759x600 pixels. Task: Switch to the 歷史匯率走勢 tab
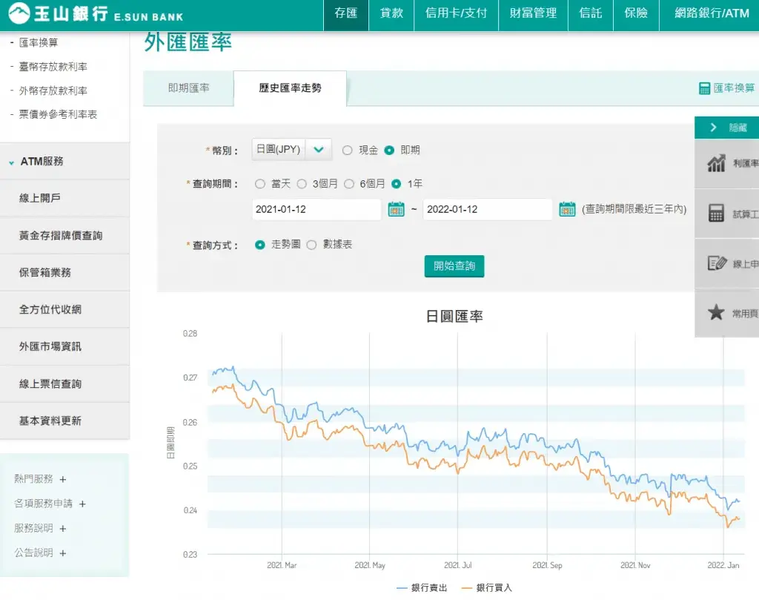tap(290, 88)
